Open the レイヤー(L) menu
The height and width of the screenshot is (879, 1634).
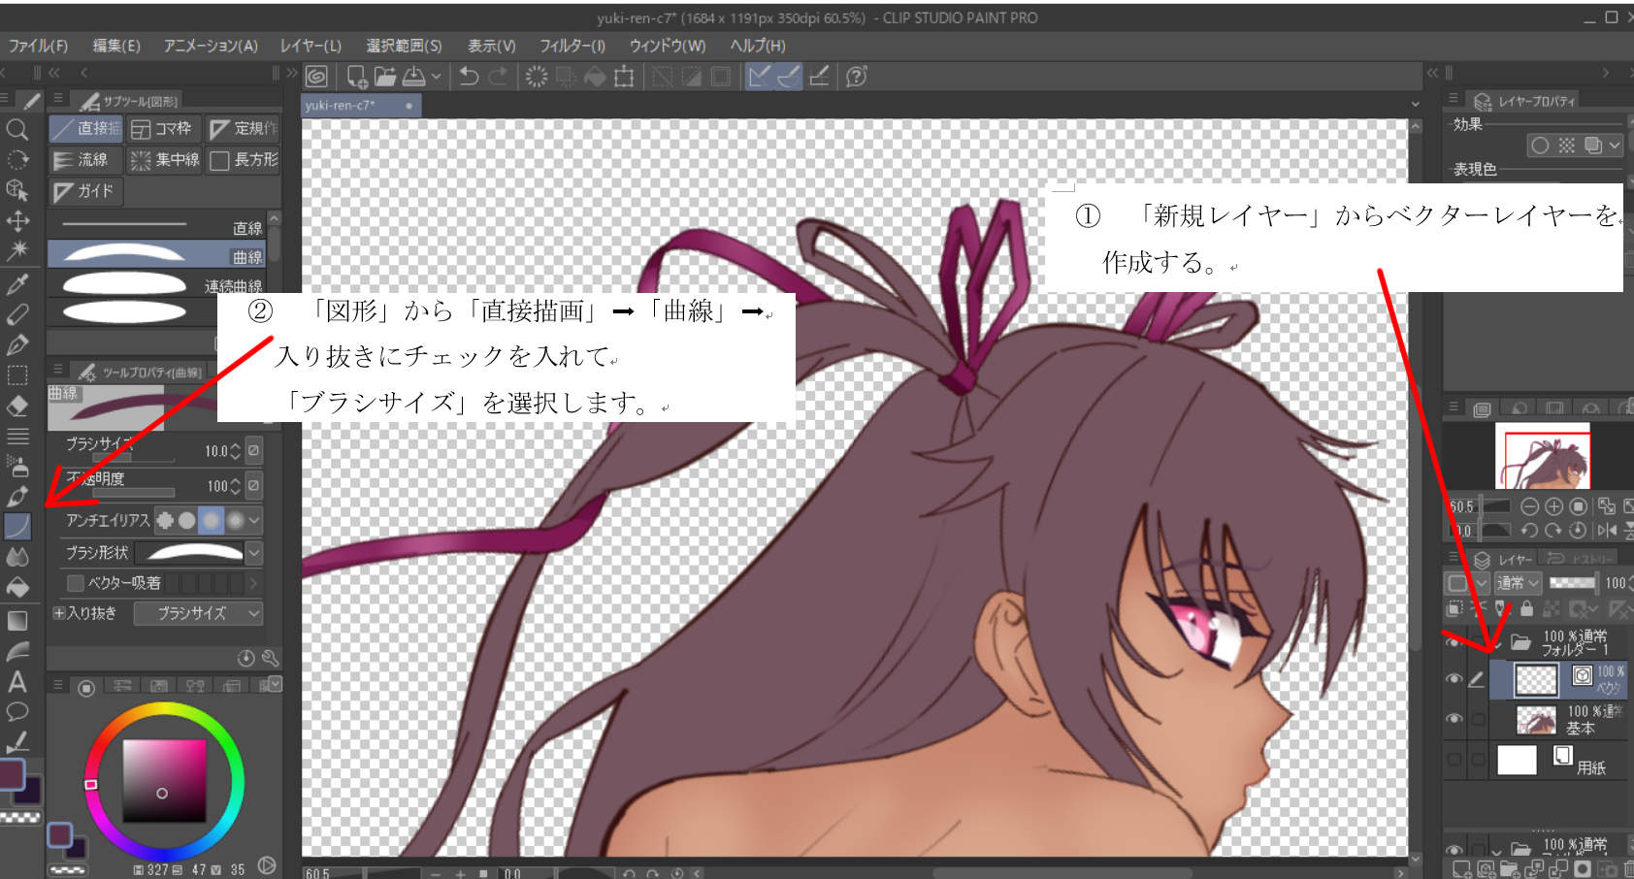[310, 46]
